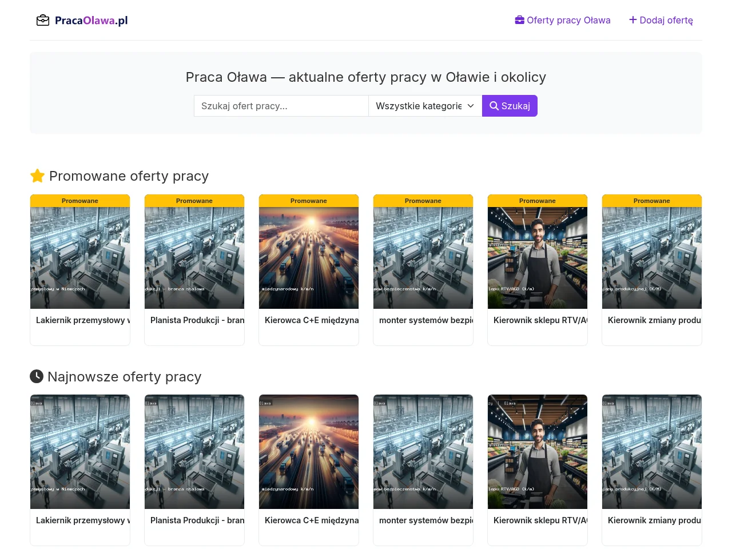The width and height of the screenshot is (732, 549).
Task: Click the Dodaj ofertę link
Action: point(661,21)
